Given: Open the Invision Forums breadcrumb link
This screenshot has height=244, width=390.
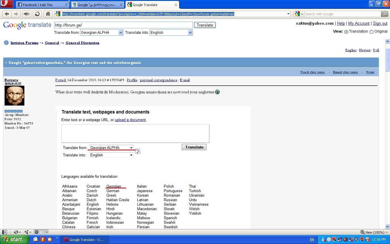Looking at the screenshot, I should pos(24,43).
